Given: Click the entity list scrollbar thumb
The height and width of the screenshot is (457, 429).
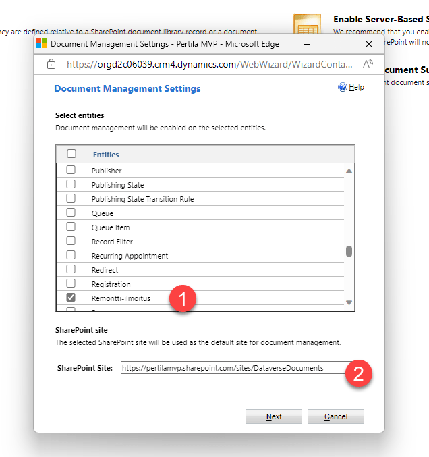Looking at the screenshot, I should [x=349, y=251].
